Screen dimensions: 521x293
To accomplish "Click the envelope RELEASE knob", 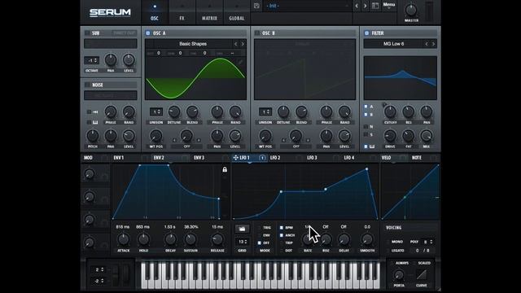I will (217, 239).
